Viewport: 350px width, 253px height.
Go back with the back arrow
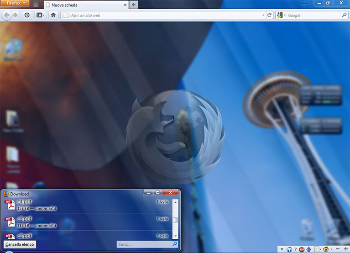pos(7,15)
